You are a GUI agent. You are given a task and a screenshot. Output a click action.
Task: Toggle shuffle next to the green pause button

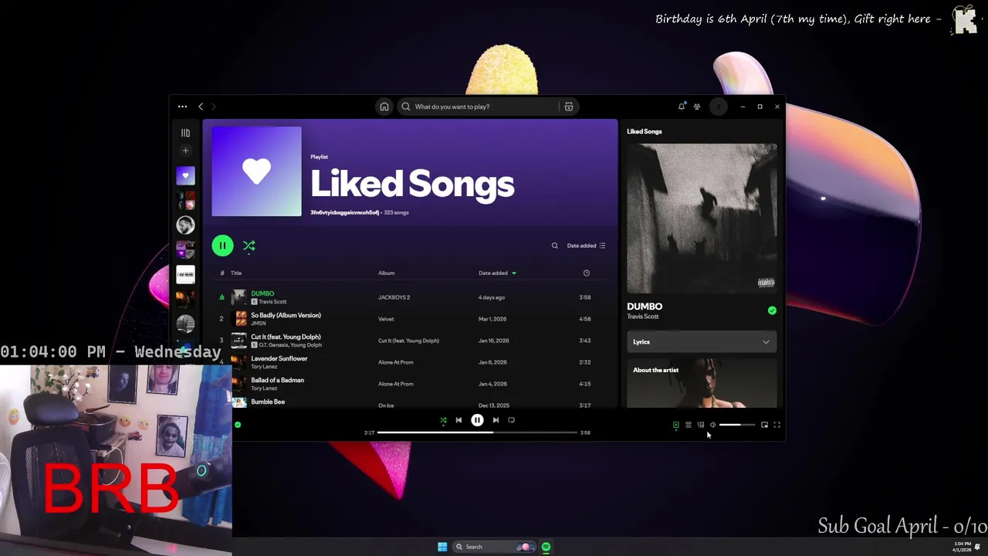click(x=249, y=246)
